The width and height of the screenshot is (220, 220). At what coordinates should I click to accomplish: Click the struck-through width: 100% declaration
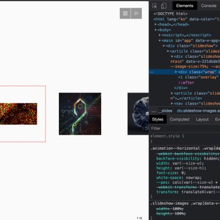170,209
